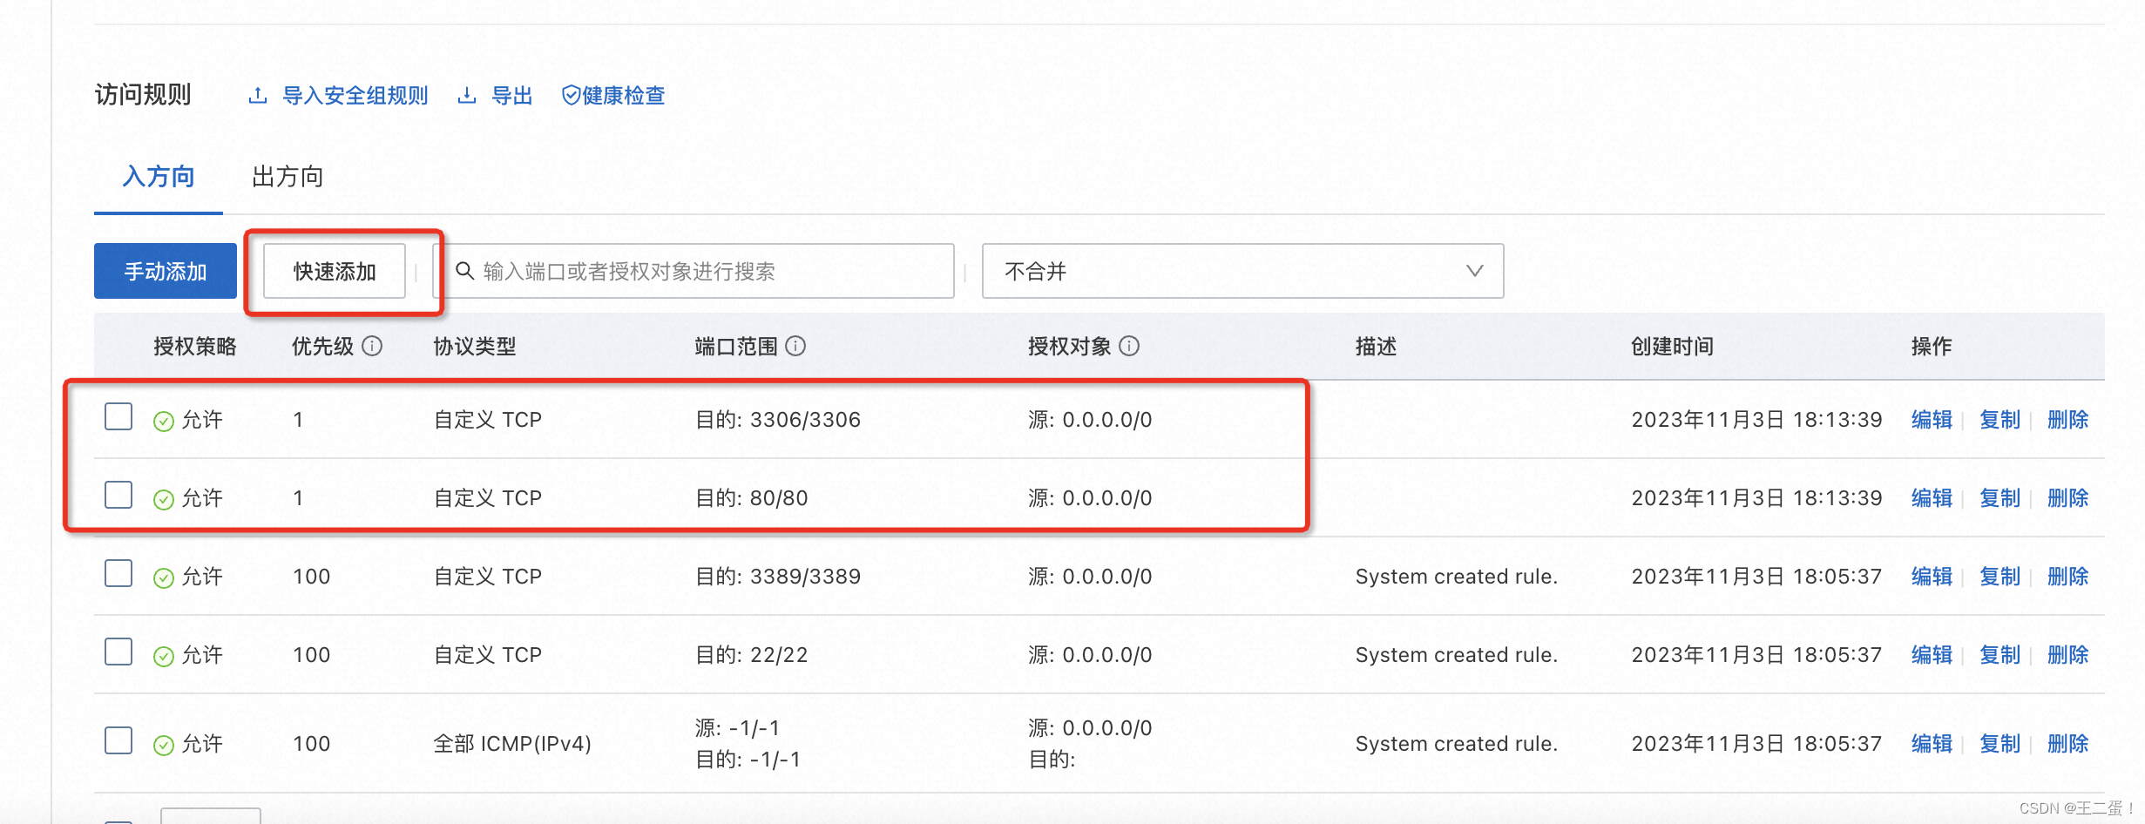Edit the 22/22 rule
The width and height of the screenshot is (2145, 824).
[x=1932, y=655]
